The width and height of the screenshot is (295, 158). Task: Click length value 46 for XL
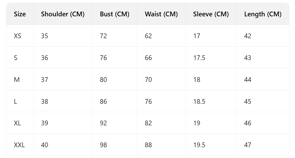[248, 123]
